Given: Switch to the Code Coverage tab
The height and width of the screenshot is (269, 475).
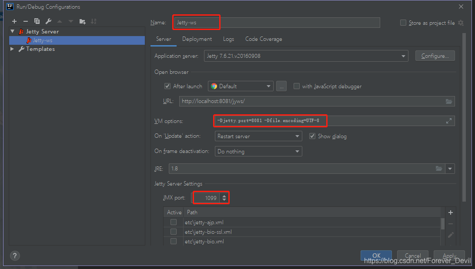Looking at the screenshot, I should tap(264, 39).
